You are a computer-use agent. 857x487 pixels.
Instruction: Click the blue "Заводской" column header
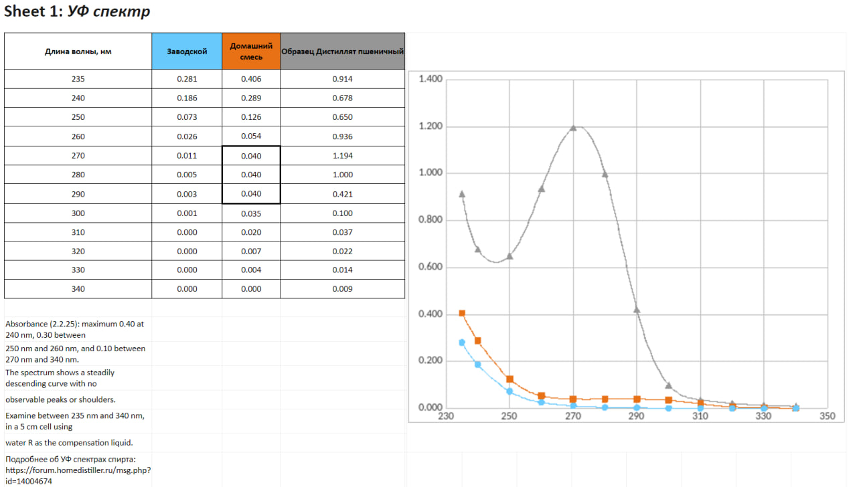coord(187,51)
